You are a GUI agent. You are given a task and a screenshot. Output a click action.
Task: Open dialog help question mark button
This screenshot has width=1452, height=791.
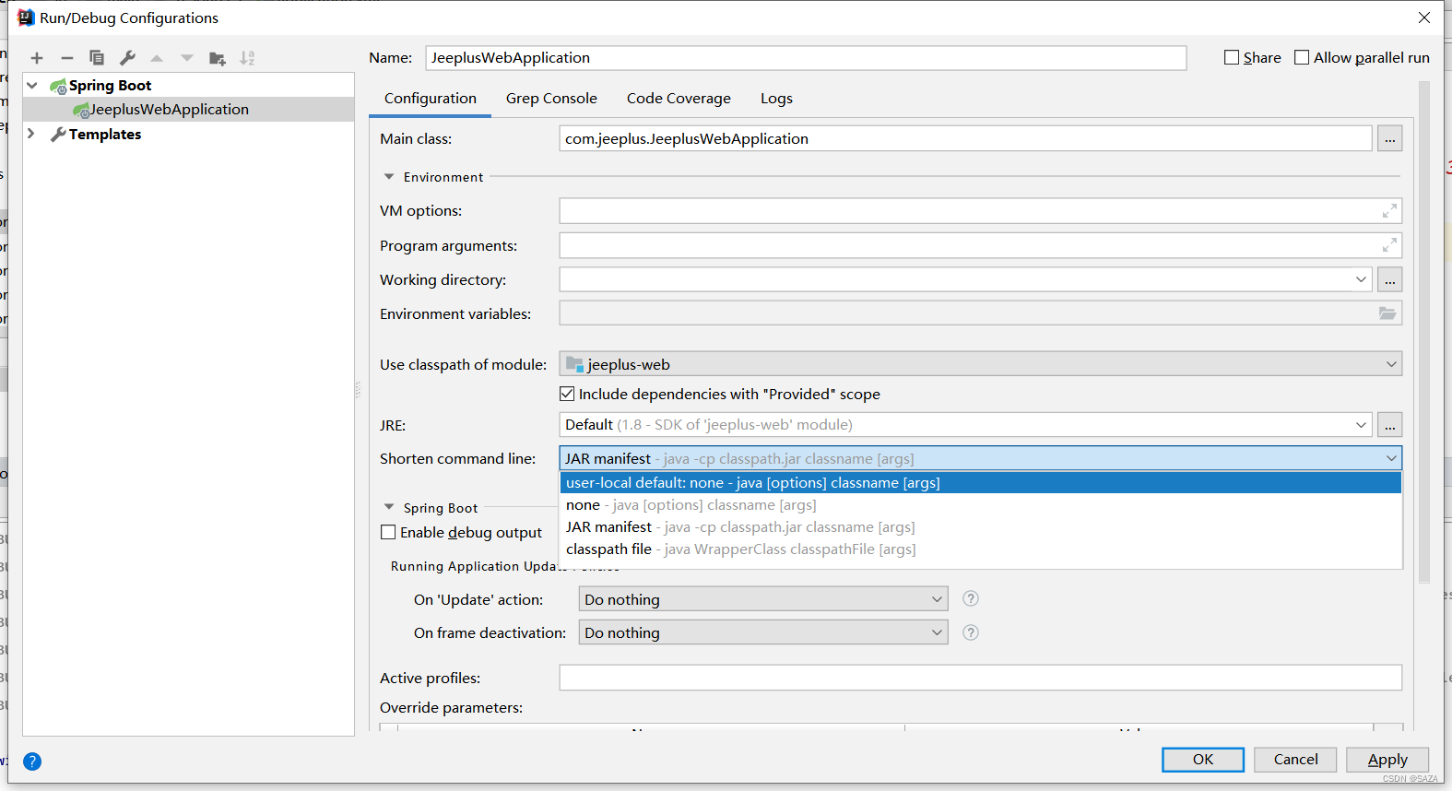click(32, 761)
